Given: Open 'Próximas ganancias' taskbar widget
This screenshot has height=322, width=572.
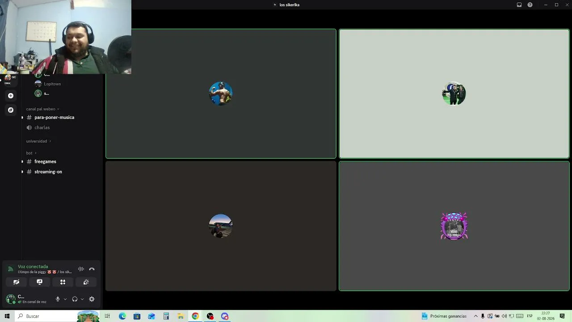Looking at the screenshot, I should [x=444, y=316].
